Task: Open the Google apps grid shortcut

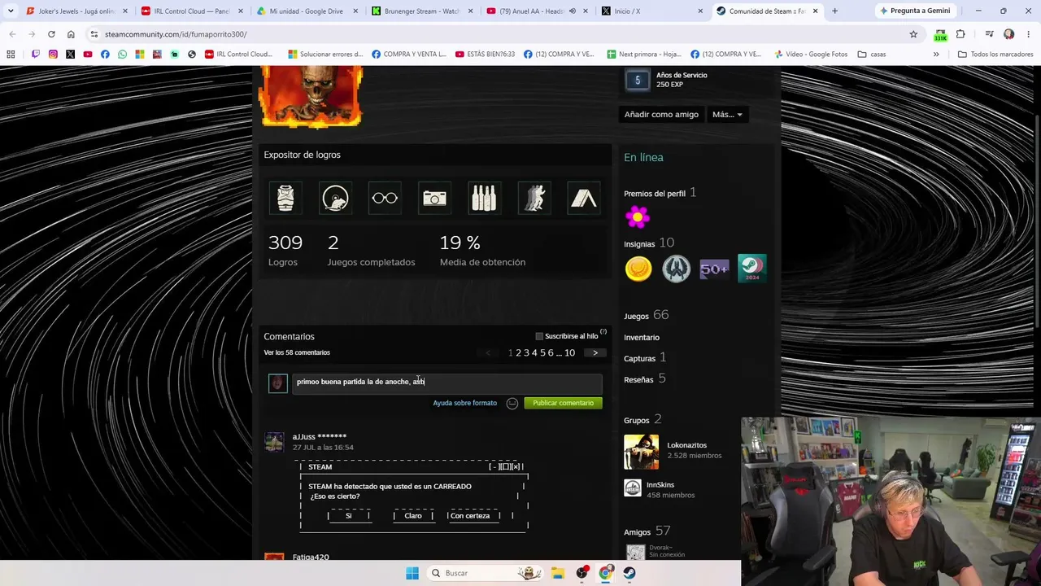Action: 11,54
